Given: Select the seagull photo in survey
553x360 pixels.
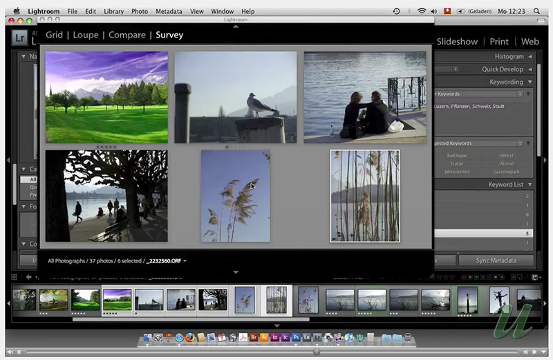Looking at the screenshot, I should tap(235, 97).
